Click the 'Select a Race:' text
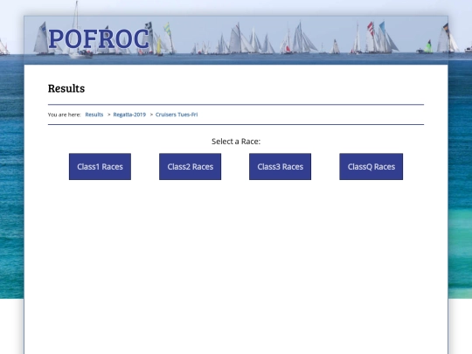 (236, 142)
